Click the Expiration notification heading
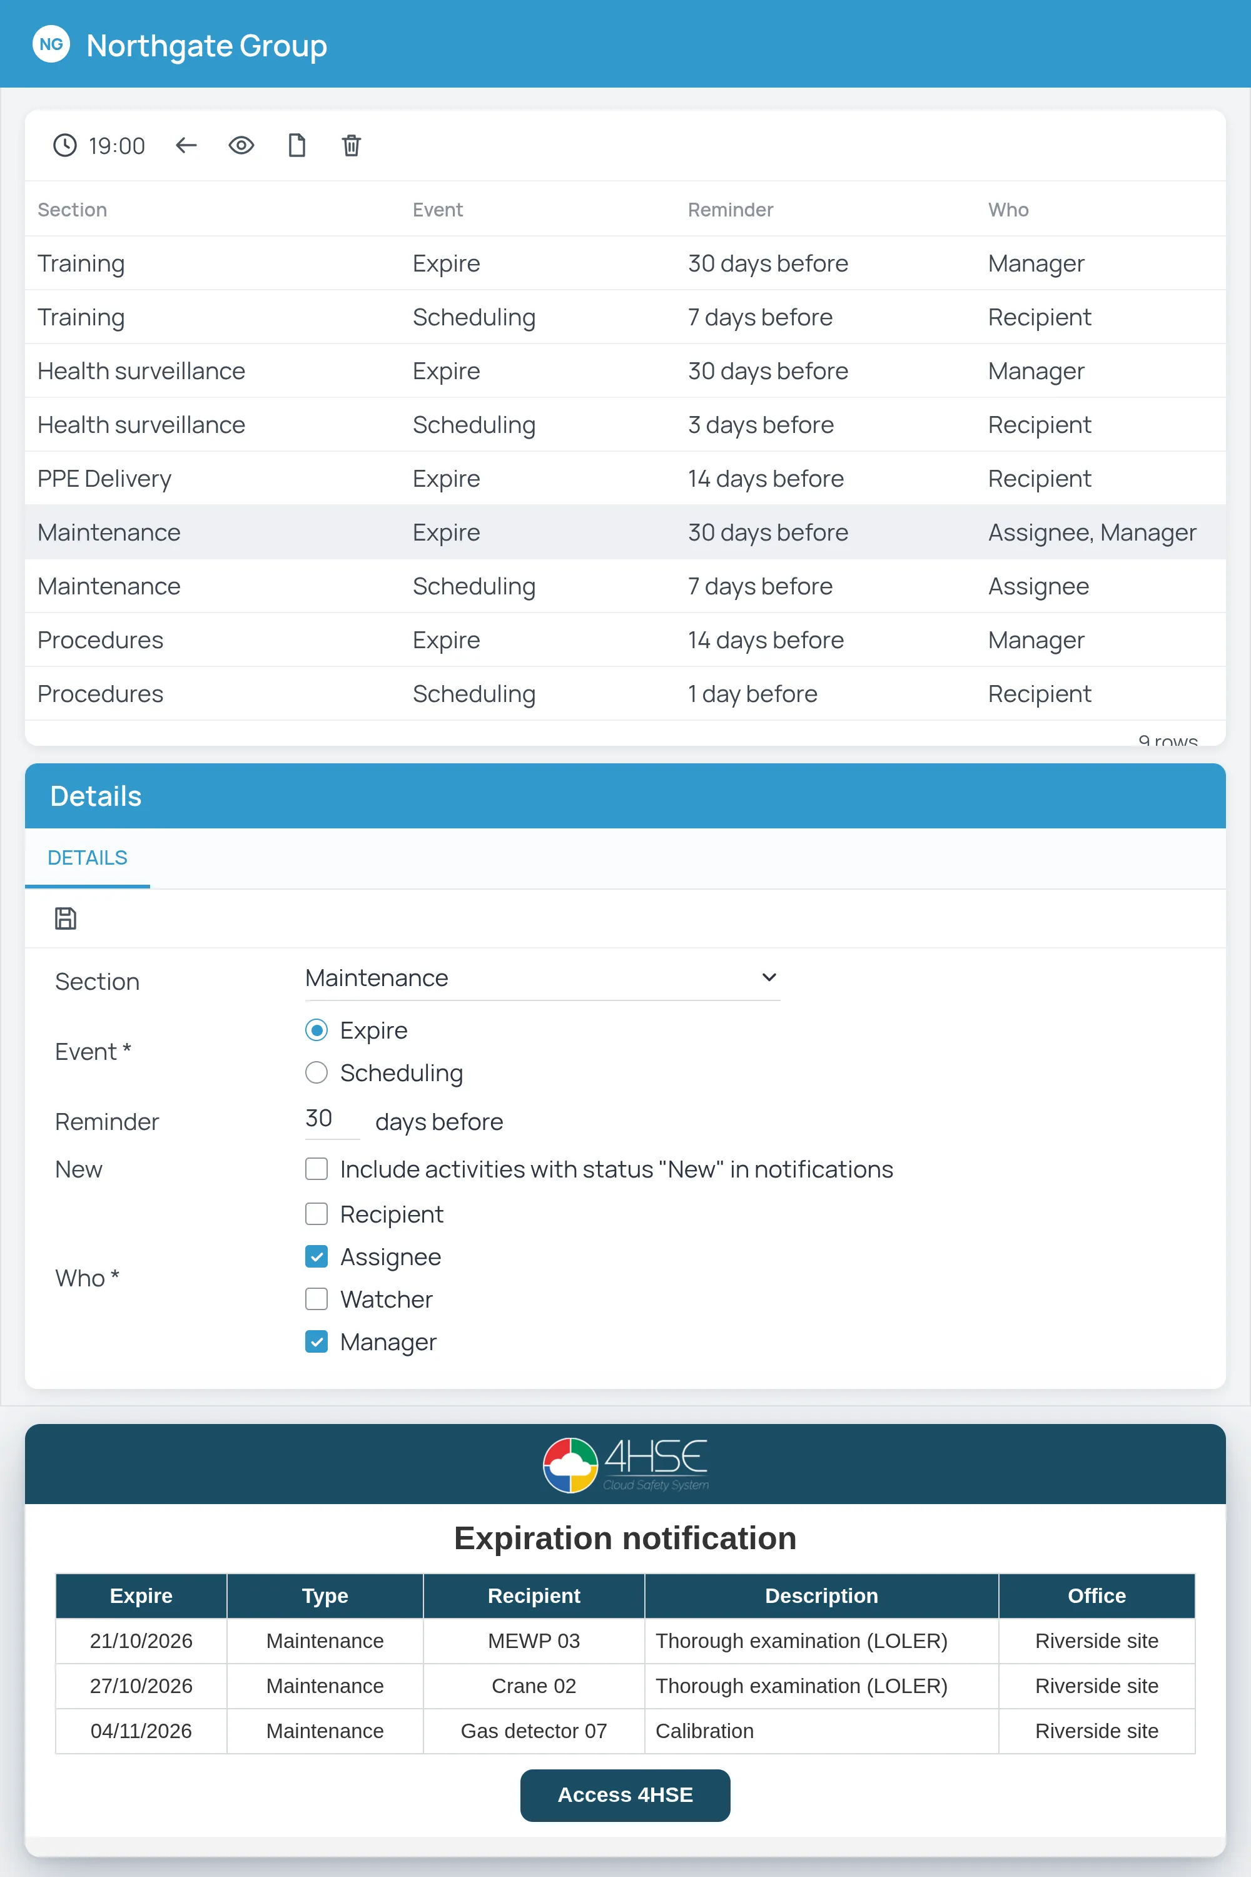This screenshot has width=1251, height=1877. click(x=625, y=1538)
